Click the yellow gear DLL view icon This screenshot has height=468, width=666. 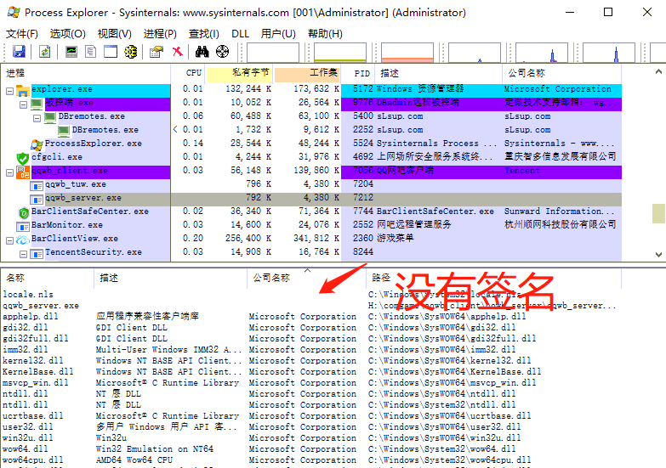coord(130,52)
